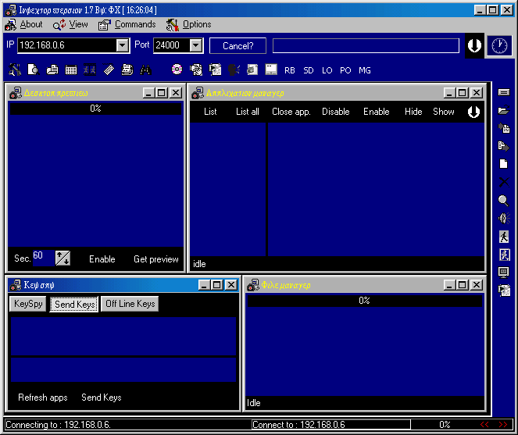Toggle Enable in the desktop preview panel
The image size is (518, 435).
[x=102, y=259]
